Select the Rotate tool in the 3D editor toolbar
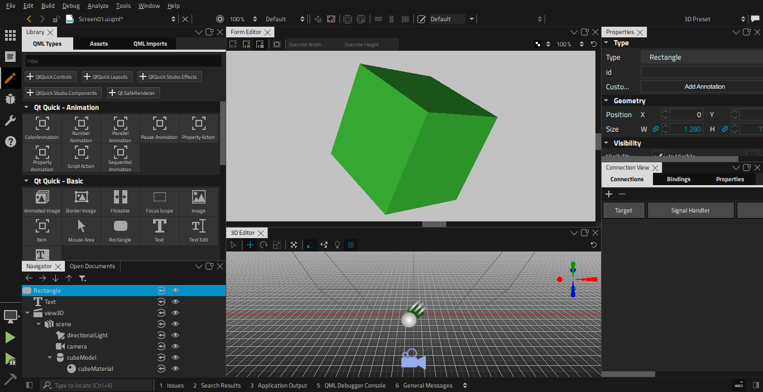Viewport: 763px width, 392px height. (x=263, y=244)
